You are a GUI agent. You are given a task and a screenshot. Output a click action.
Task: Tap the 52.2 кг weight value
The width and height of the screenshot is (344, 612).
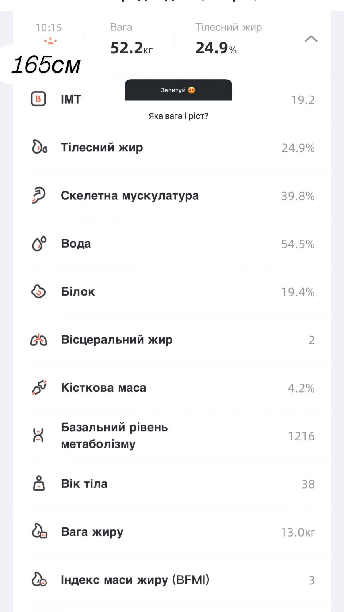[x=131, y=48]
